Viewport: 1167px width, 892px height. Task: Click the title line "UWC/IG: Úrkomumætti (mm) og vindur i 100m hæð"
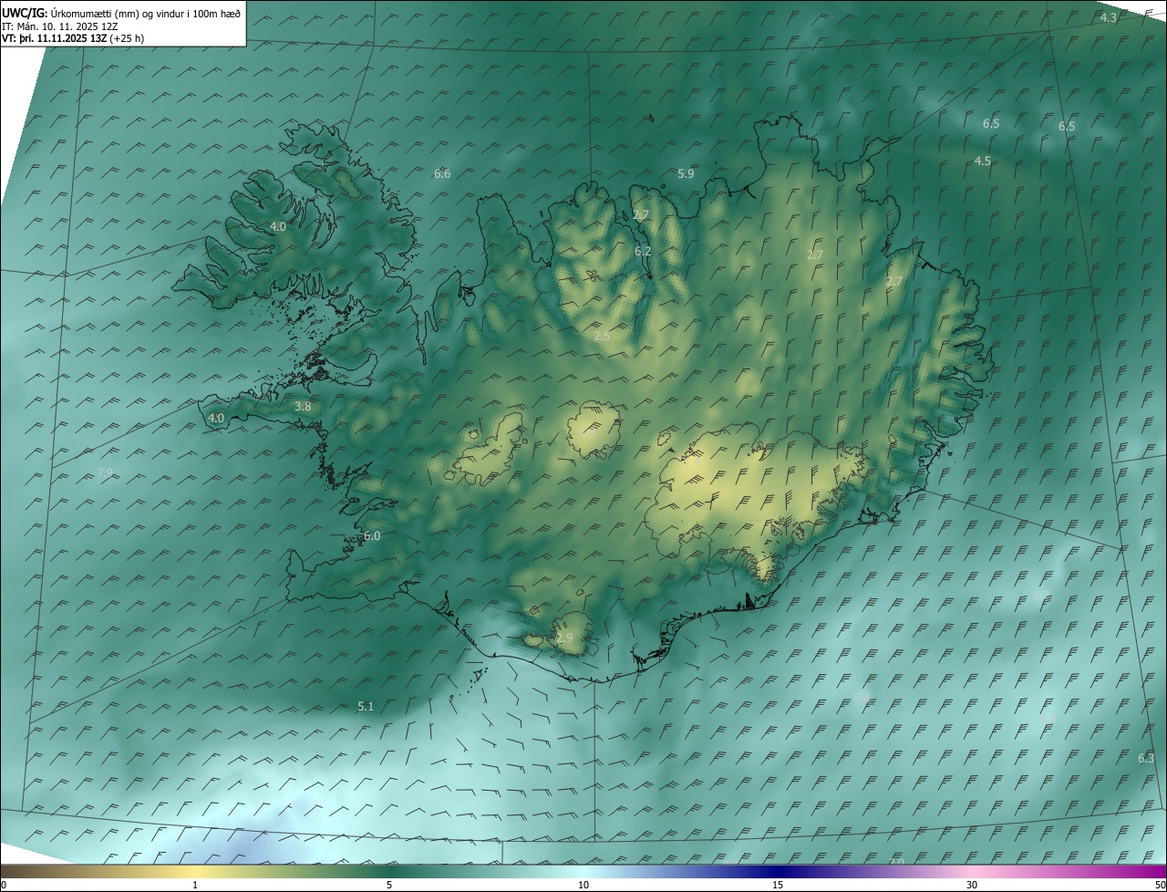121,13
